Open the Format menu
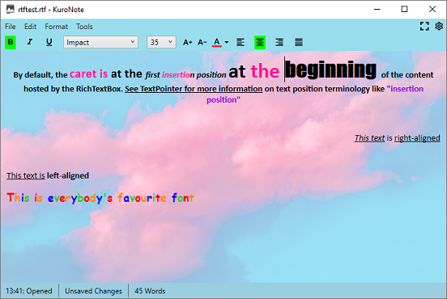 pyautogui.click(x=56, y=27)
